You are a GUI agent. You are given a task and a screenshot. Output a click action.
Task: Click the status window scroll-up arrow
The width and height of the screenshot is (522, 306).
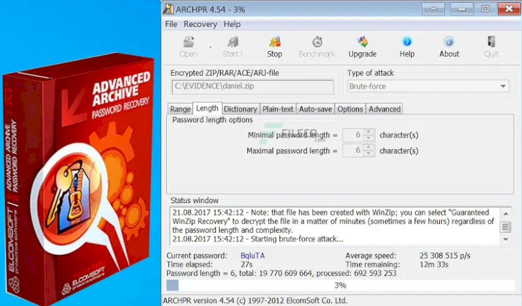[x=505, y=214]
